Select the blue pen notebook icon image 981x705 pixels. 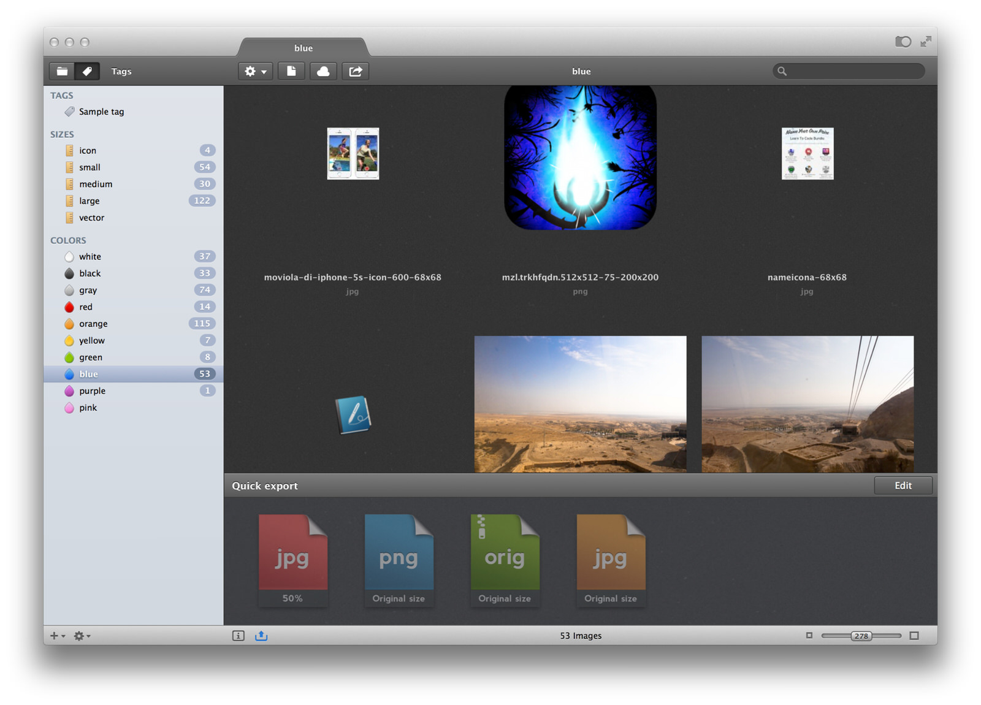(x=353, y=415)
